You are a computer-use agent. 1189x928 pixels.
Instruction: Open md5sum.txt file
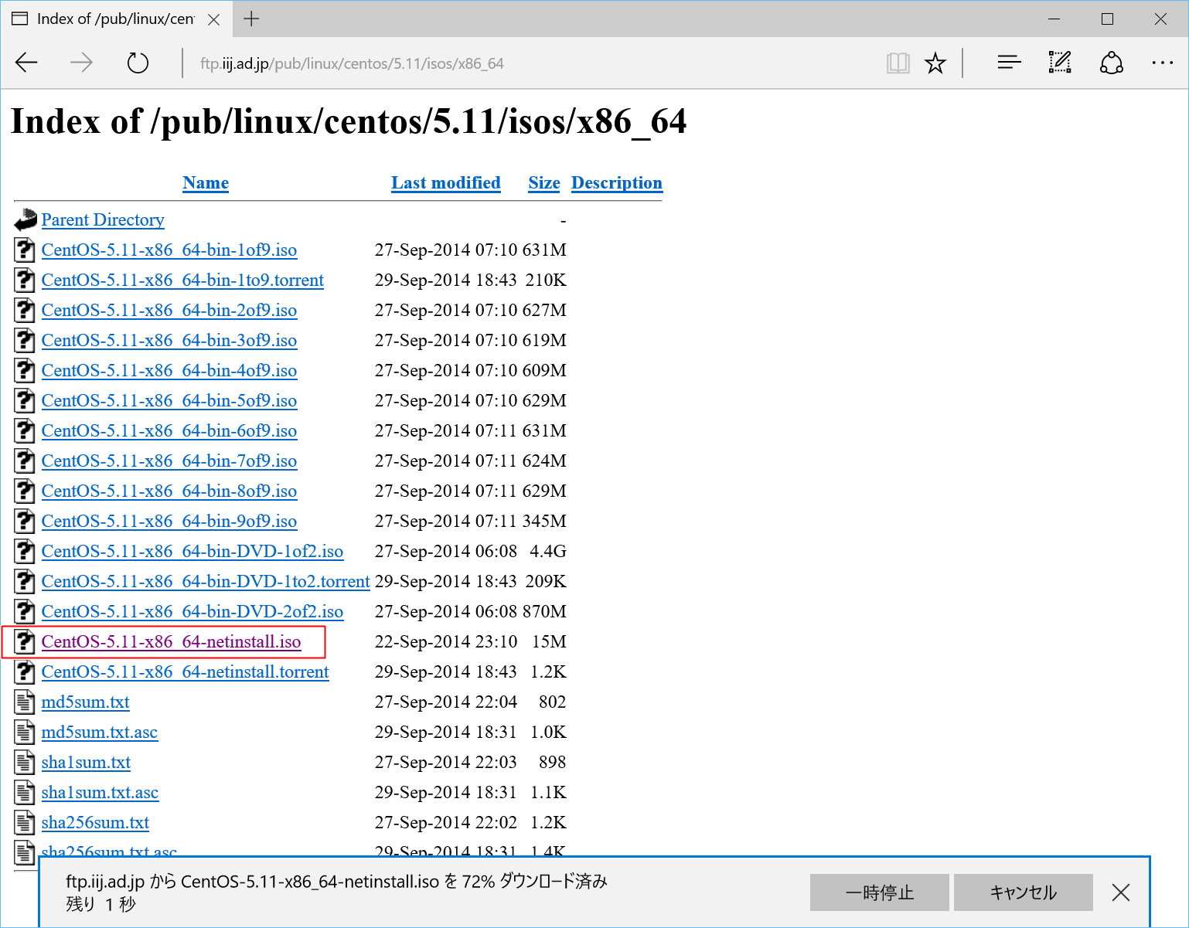click(85, 702)
